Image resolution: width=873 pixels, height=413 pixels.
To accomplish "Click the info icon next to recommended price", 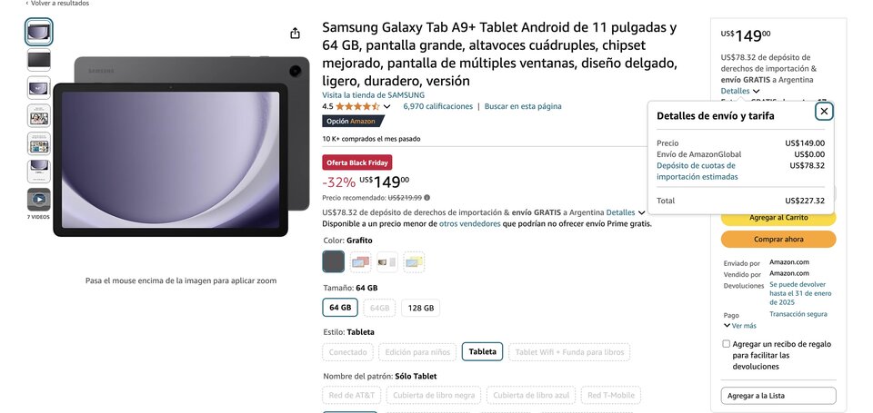I will (427, 197).
